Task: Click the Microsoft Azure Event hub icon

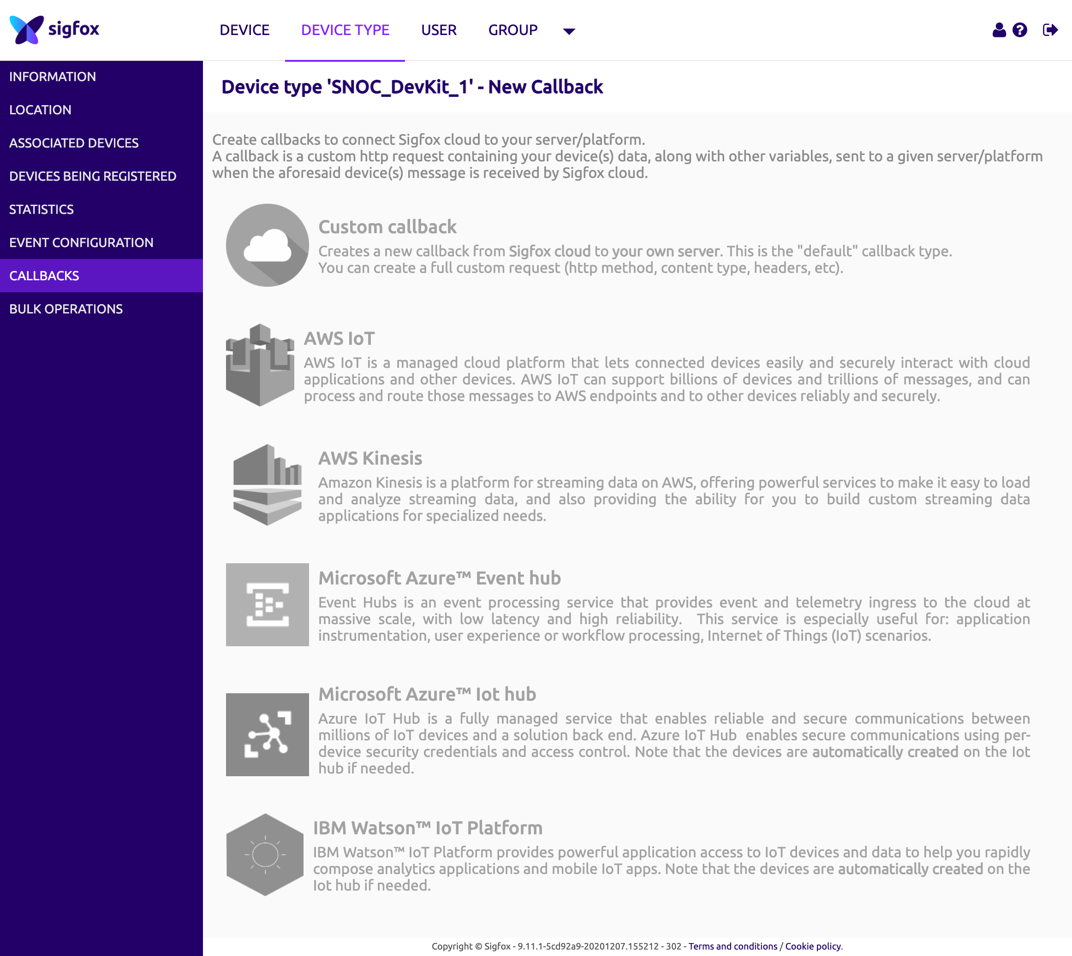Action: pos(267,604)
